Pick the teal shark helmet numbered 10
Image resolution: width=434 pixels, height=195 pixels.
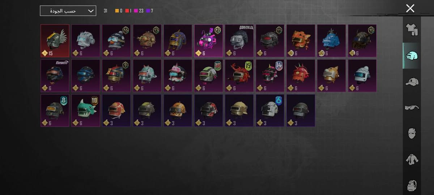(x=85, y=110)
